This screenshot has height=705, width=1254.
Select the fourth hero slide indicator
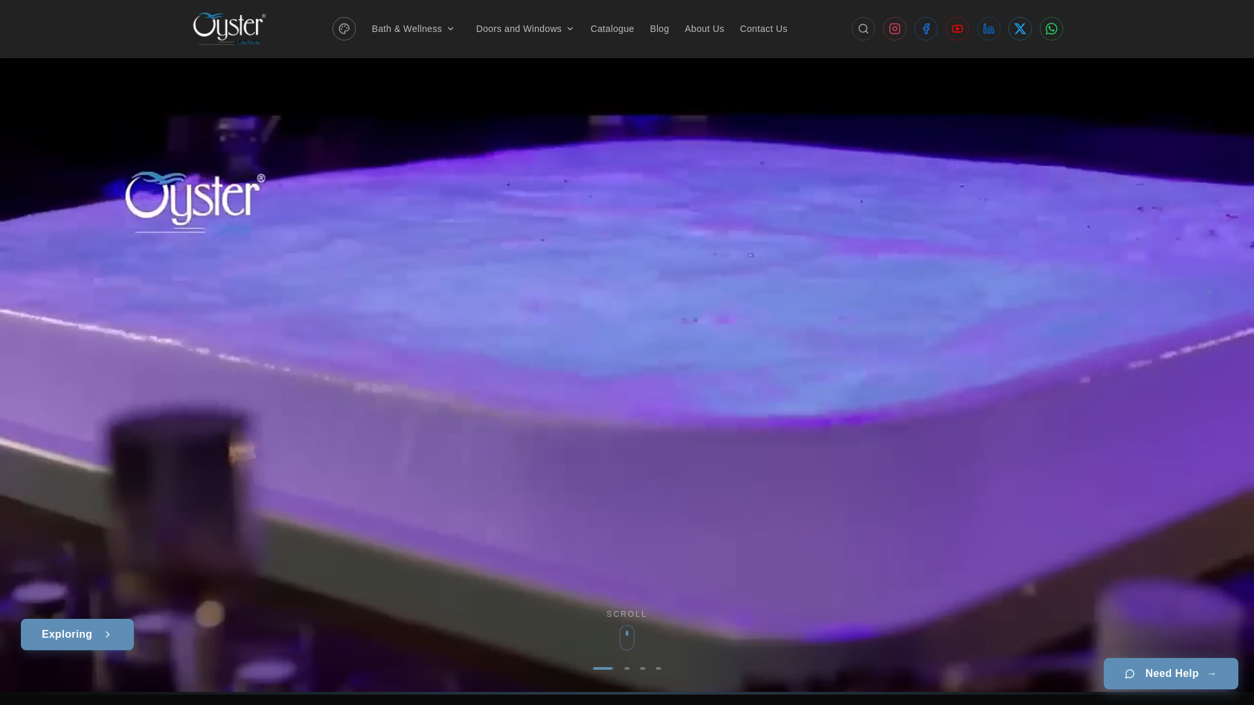click(658, 668)
